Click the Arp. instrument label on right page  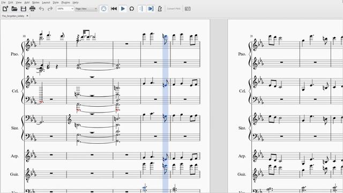pos(242,156)
